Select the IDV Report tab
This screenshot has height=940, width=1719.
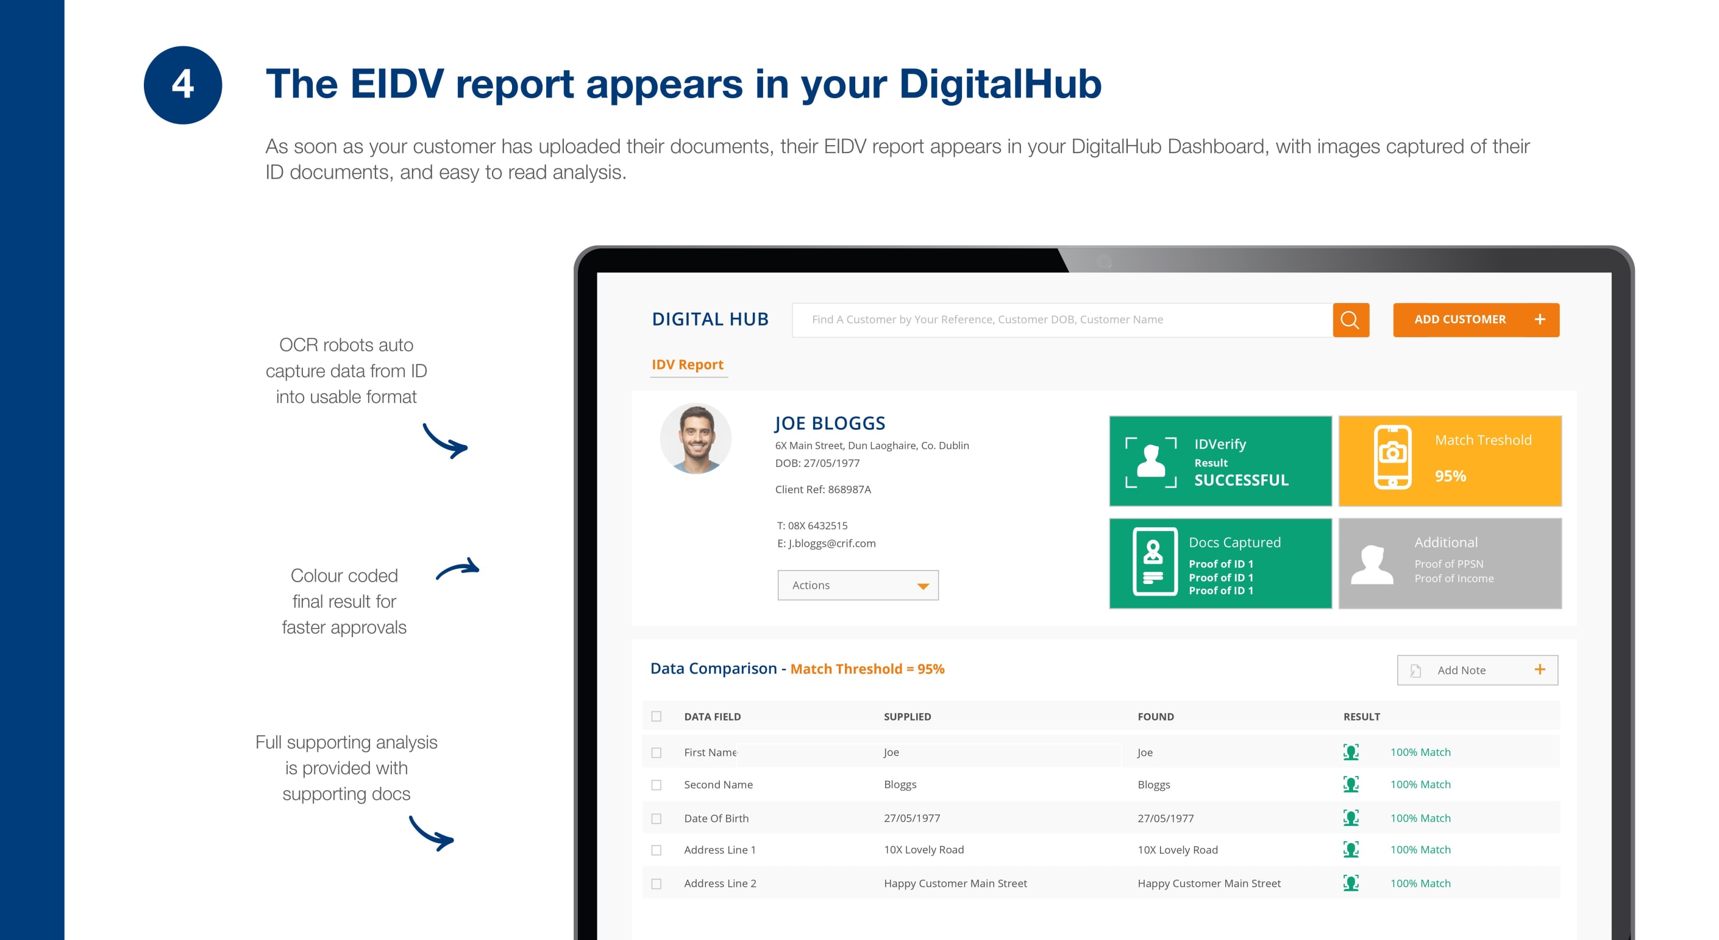688,365
